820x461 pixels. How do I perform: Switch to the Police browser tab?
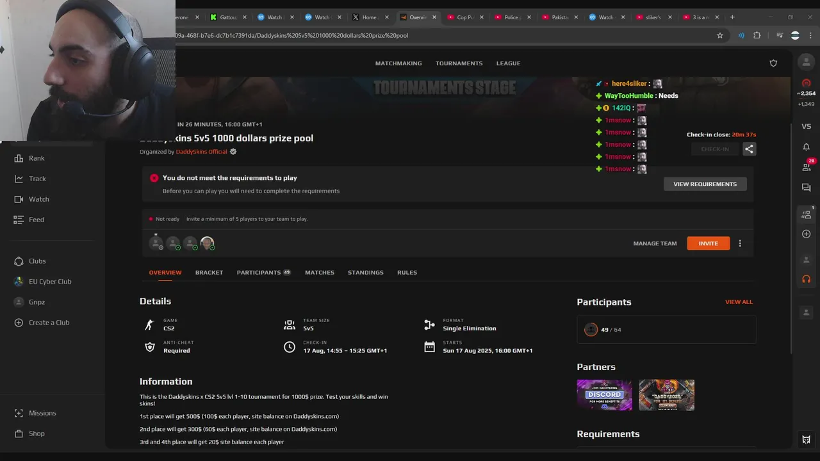coord(511,17)
